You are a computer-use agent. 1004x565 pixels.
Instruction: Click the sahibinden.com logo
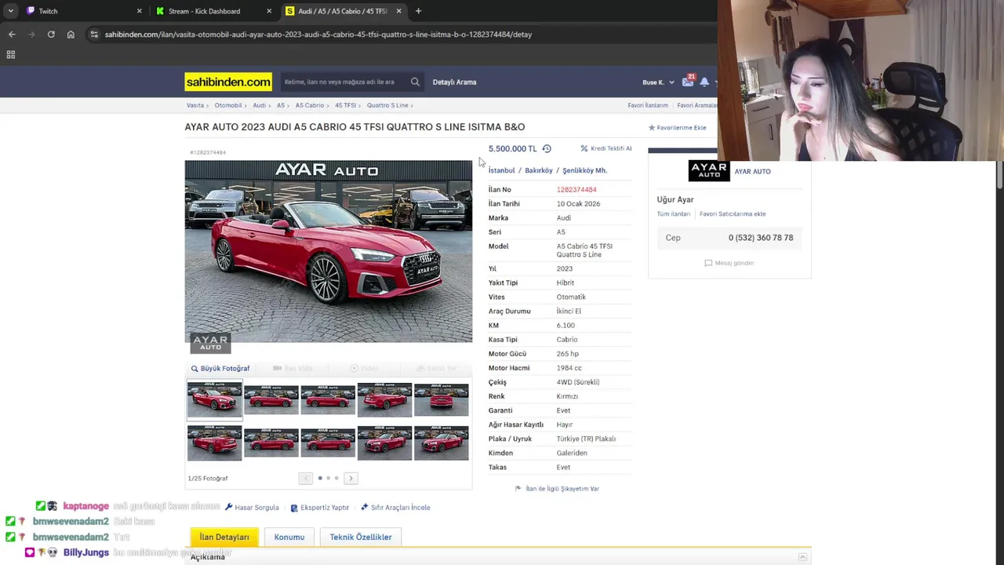point(228,82)
